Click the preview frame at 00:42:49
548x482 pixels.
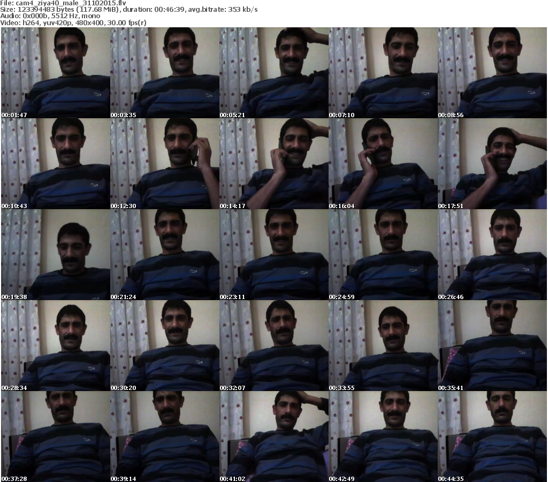[383, 437]
